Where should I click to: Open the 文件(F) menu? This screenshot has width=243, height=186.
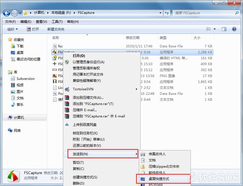[x=10, y=22]
